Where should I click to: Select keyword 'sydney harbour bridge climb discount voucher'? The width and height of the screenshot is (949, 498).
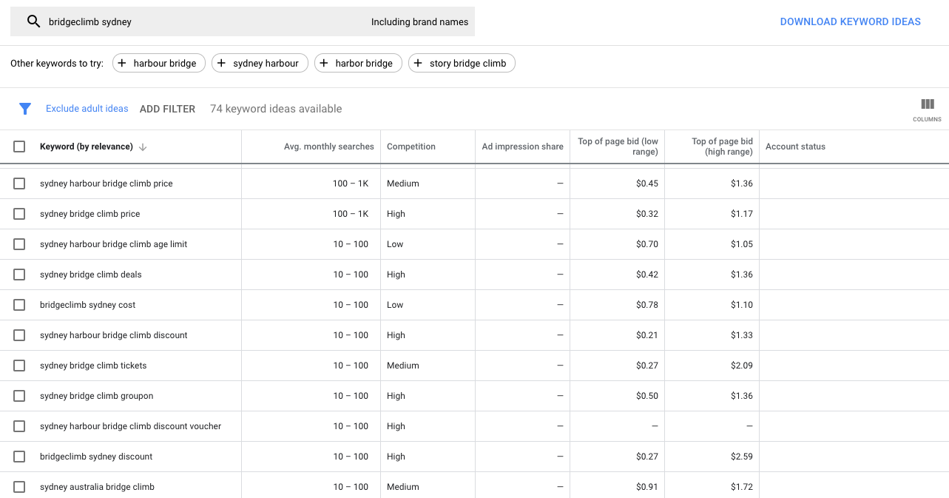[130, 426]
